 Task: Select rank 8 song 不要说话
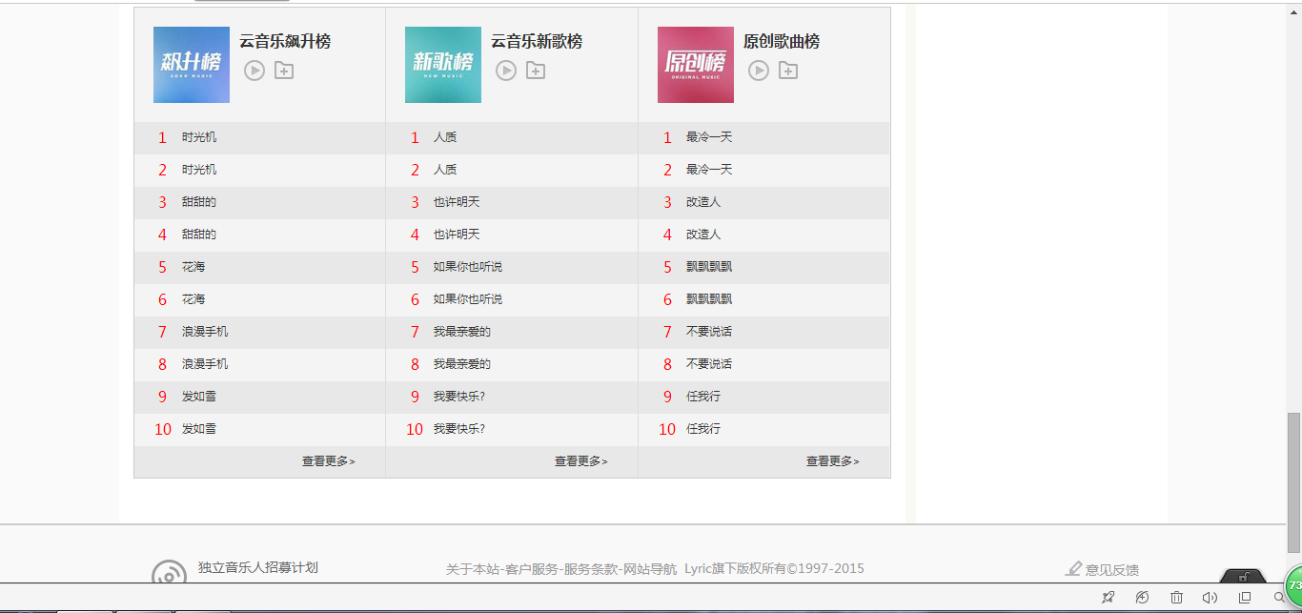pos(709,364)
